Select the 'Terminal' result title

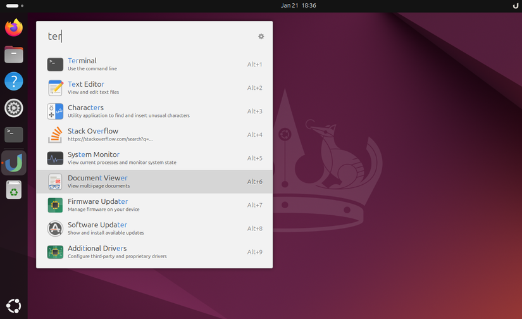(82, 61)
